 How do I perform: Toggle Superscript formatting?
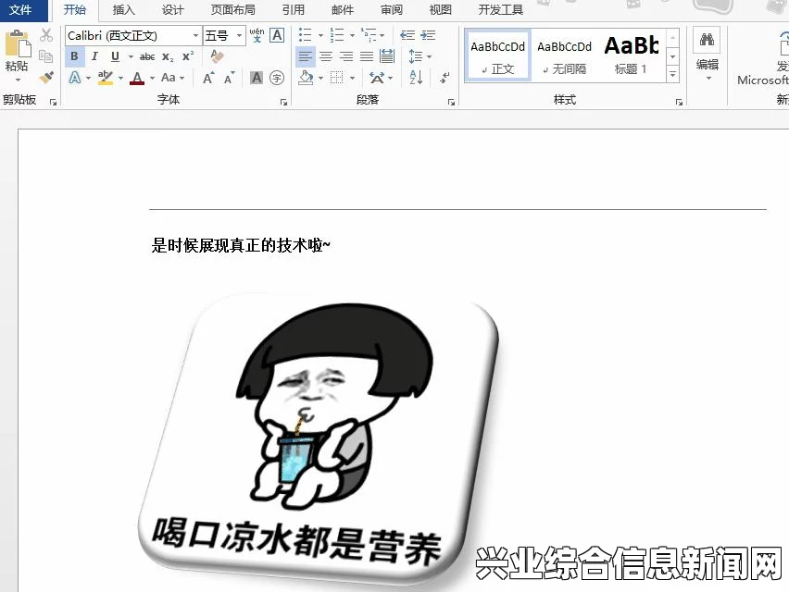tap(188, 56)
